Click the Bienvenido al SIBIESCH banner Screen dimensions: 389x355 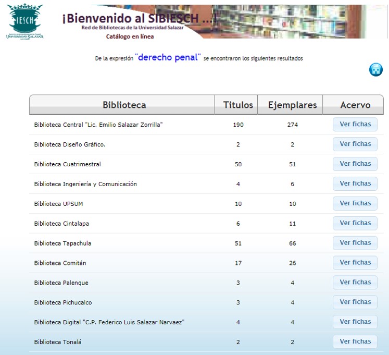pyautogui.click(x=138, y=20)
